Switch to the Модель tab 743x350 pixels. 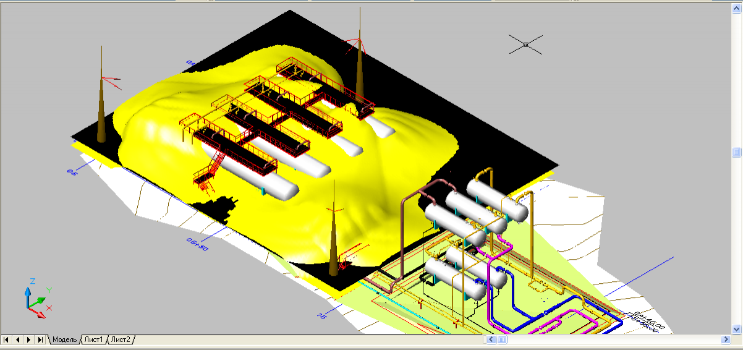pos(64,339)
